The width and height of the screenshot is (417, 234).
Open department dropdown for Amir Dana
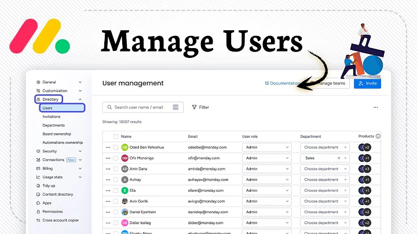point(325,169)
